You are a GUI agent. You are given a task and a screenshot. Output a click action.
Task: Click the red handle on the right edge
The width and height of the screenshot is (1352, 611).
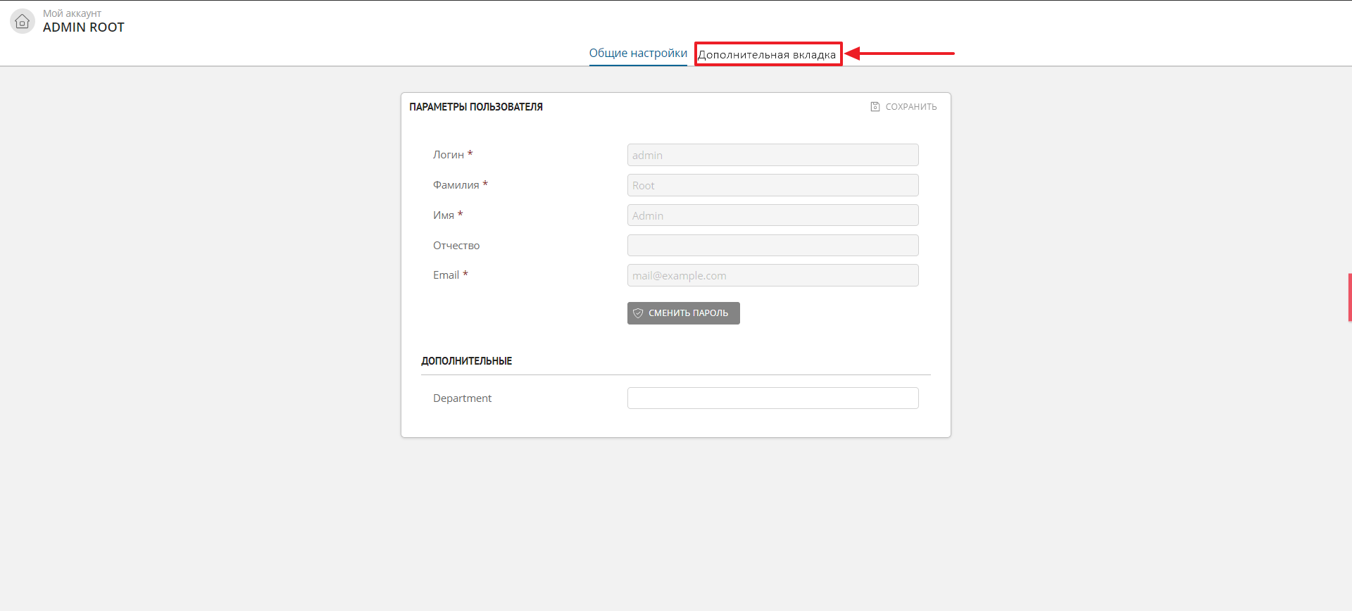pyautogui.click(x=1349, y=297)
